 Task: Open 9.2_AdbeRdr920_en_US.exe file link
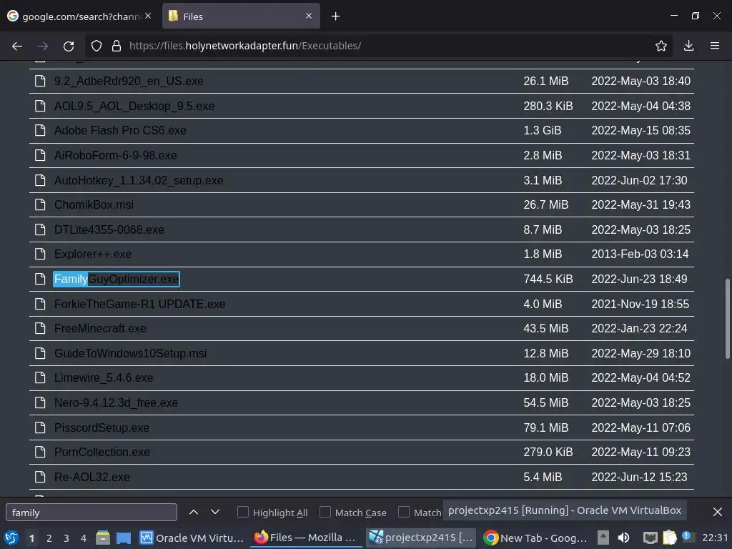click(x=129, y=81)
